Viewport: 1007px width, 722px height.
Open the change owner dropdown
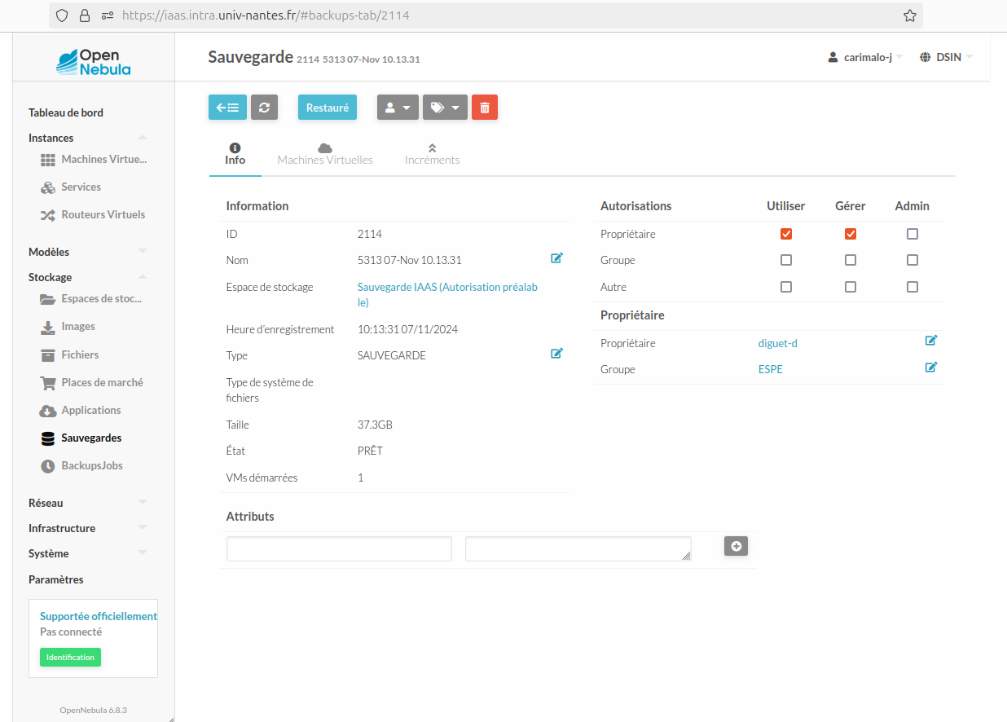[x=398, y=107]
